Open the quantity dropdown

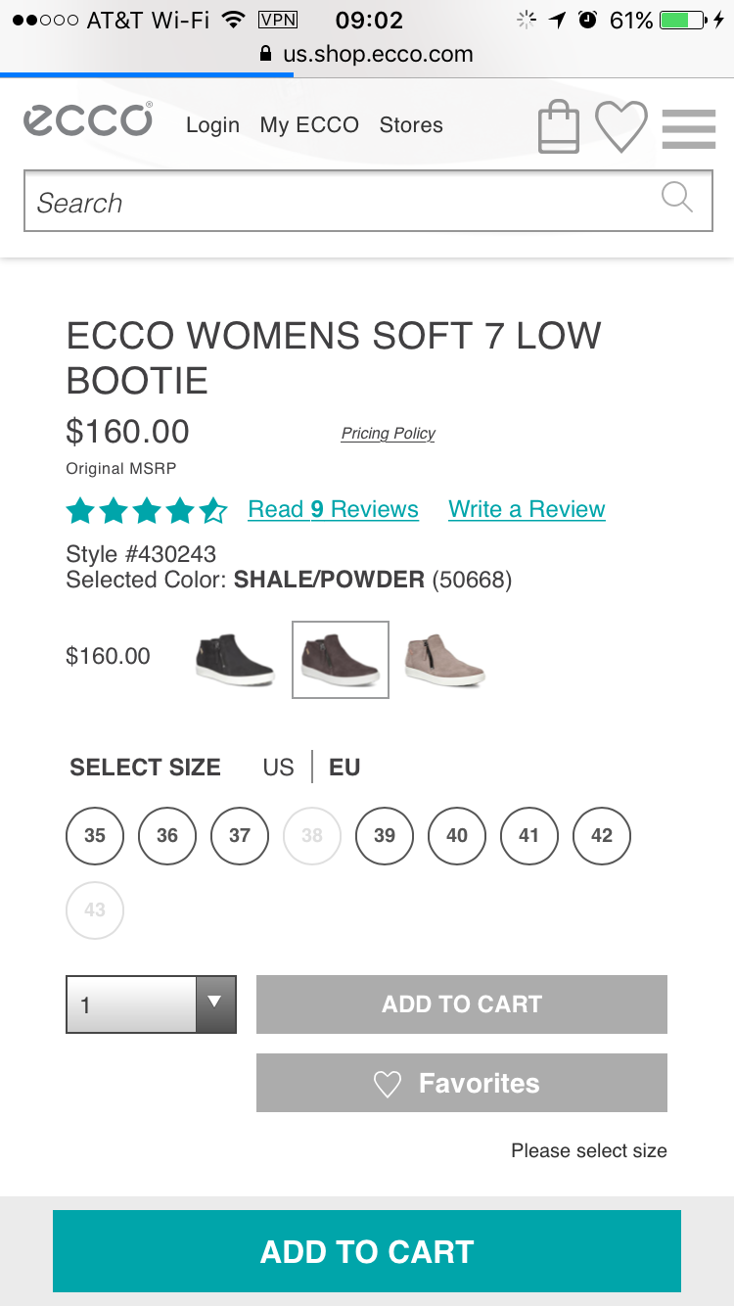151,1004
